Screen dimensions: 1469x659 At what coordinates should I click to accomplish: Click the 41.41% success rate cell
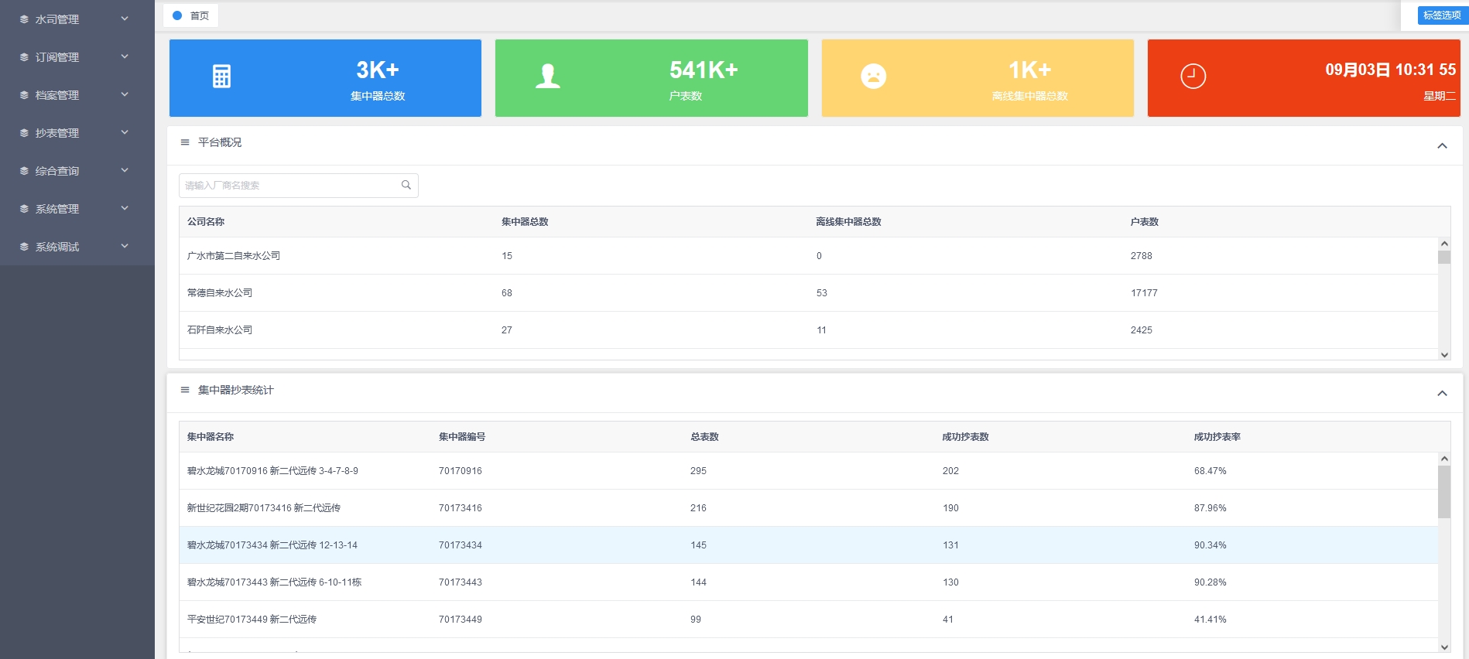[x=1210, y=620]
